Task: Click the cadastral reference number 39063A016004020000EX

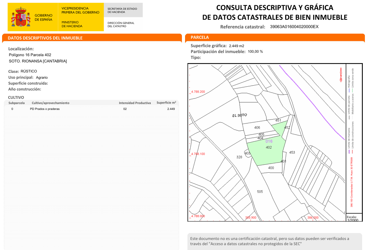Action: [294, 27]
